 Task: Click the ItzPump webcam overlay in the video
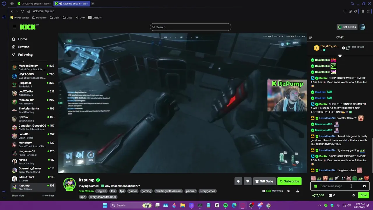pyautogui.click(x=287, y=95)
